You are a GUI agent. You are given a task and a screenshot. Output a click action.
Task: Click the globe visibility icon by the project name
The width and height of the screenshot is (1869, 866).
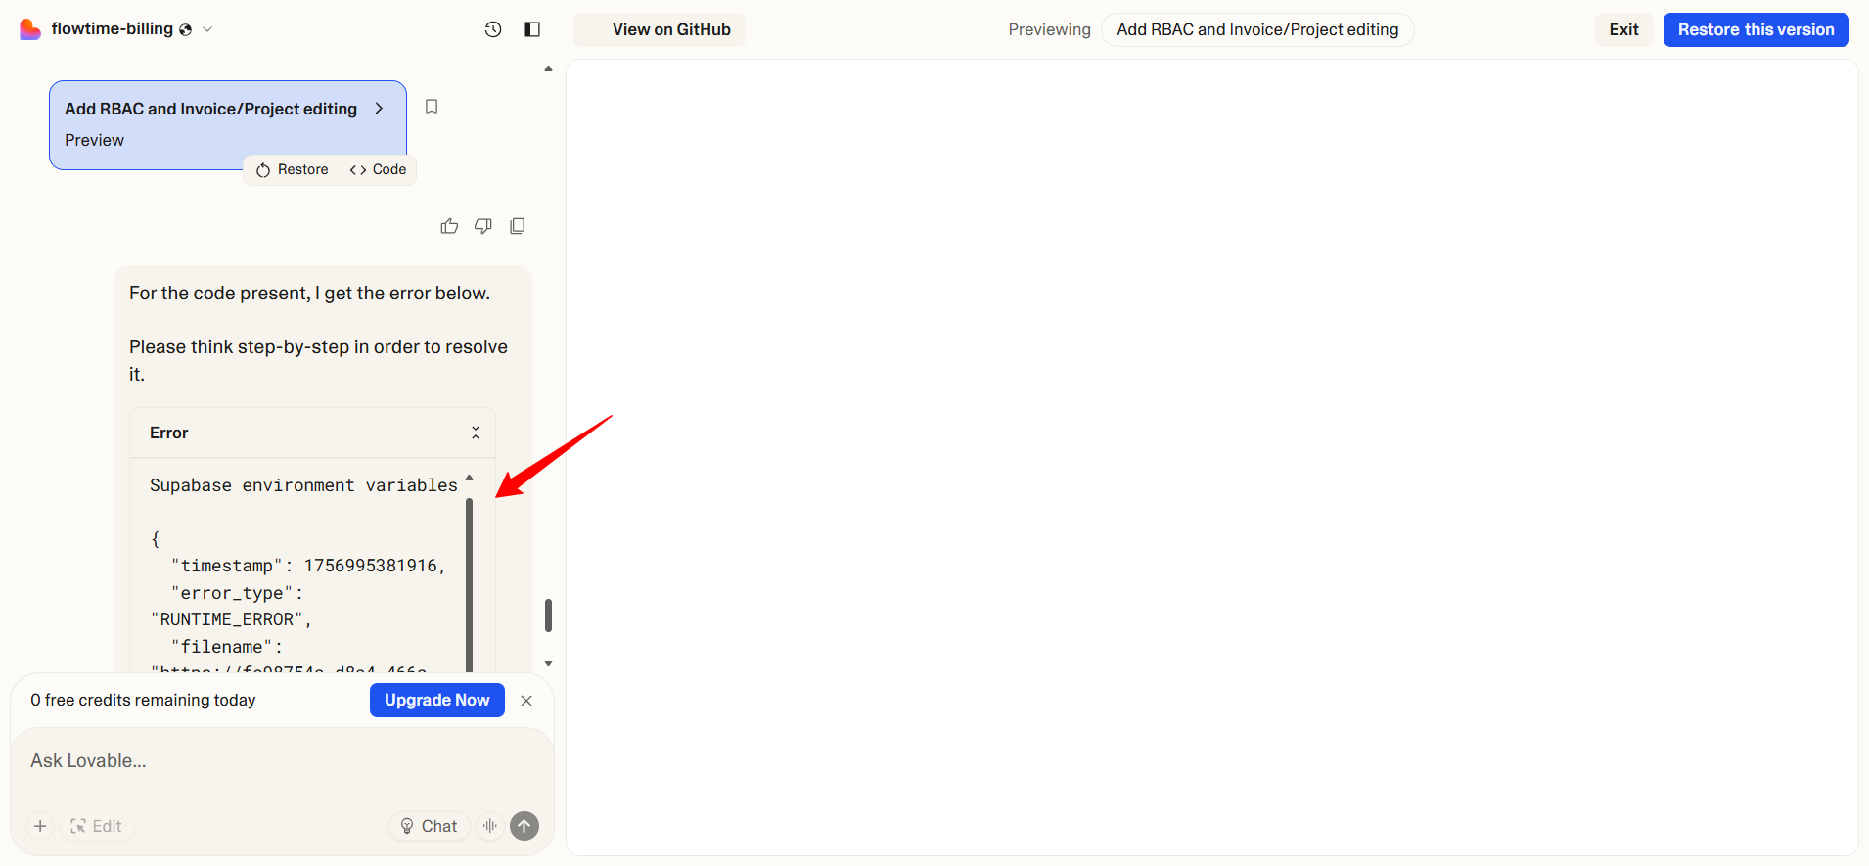pos(186,30)
